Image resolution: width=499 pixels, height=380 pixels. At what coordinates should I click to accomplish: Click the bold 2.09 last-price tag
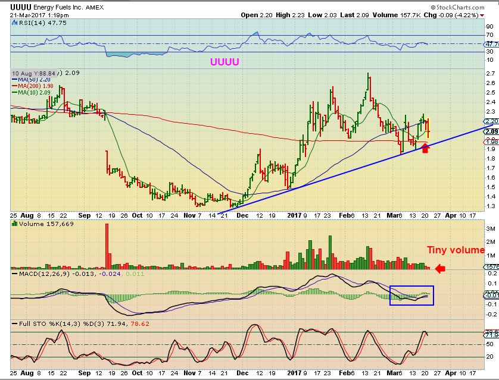[492, 131]
